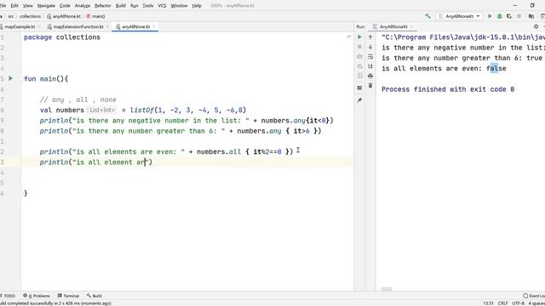Click the CRLF line separator in status bar
The image size is (545, 306).
(502, 303)
